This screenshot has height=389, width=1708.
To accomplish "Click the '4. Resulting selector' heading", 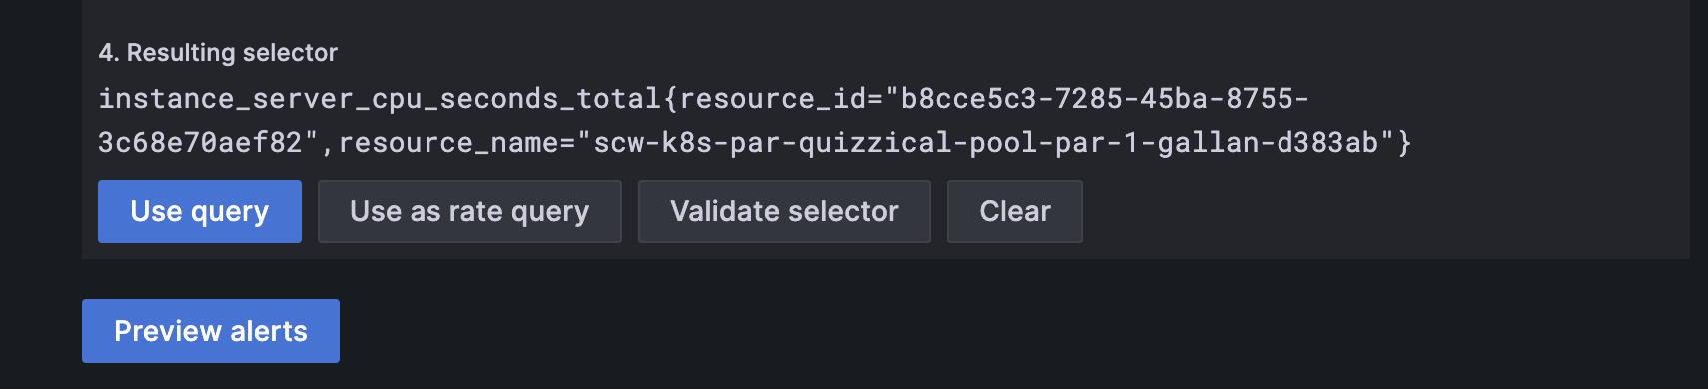I will tap(218, 52).
